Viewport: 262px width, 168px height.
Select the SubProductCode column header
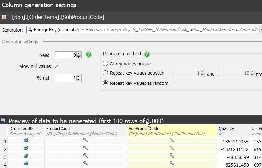(172, 131)
